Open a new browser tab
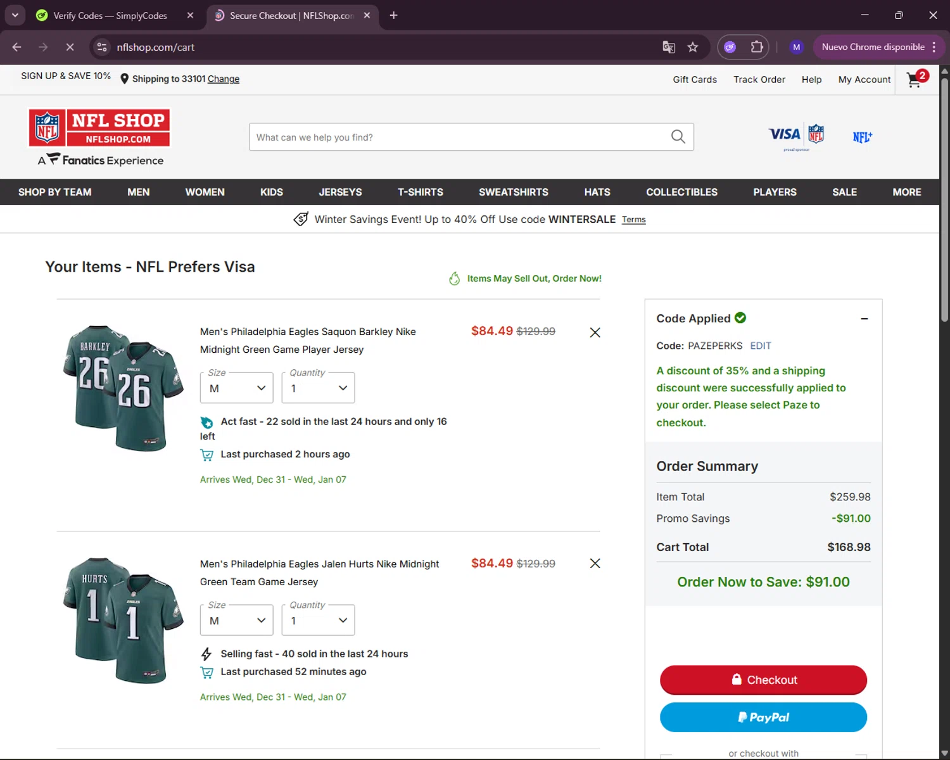The image size is (950, 760). coord(393,15)
